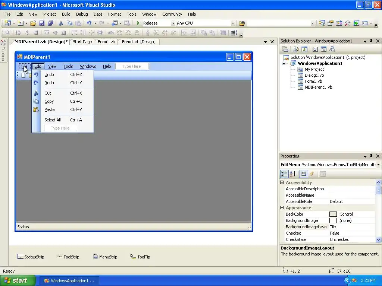Image resolution: width=382 pixels, height=286 pixels.
Task: Open the Solution Explorer window position dropdown
Action: click(x=365, y=41)
